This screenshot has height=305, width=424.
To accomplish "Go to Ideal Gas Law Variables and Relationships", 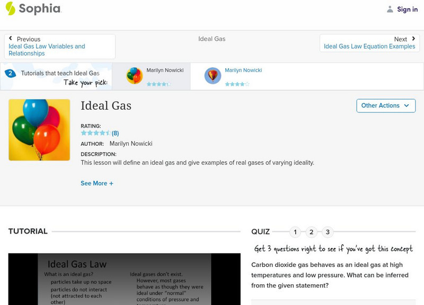I will [x=47, y=50].
